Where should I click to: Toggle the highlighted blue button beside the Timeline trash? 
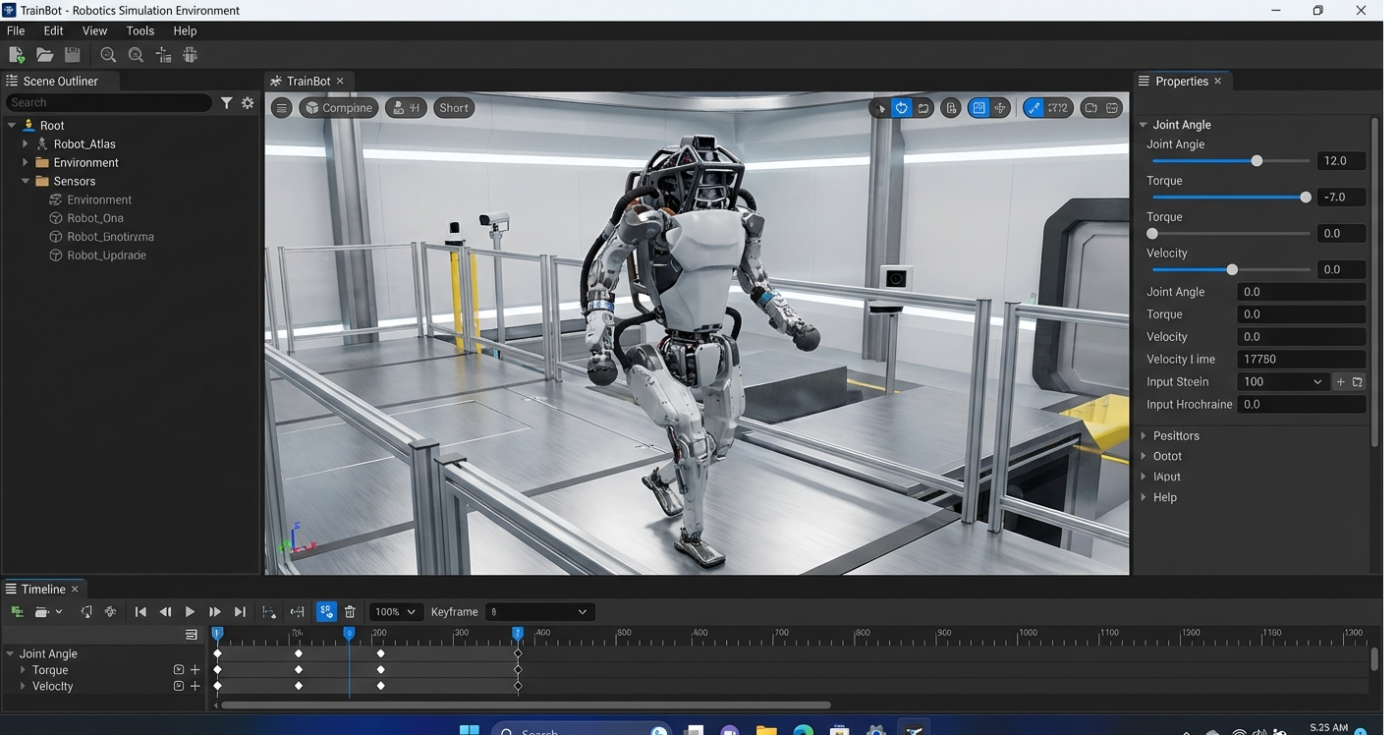click(x=326, y=612)
